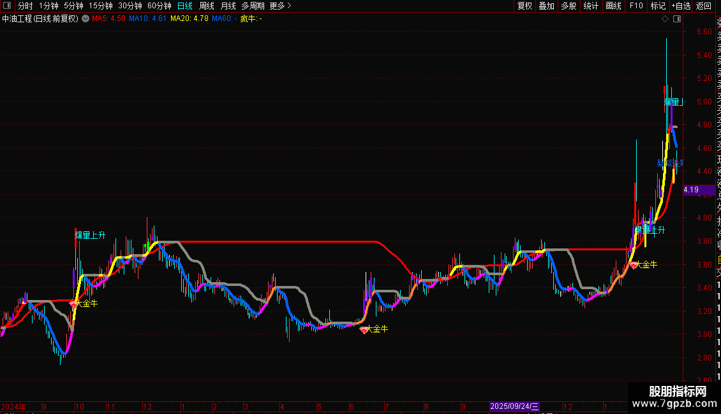The width and height of the screenshot is (721, 414).
Task: Select the 60分钟 period tab
Action: click(x=160, y=6)
